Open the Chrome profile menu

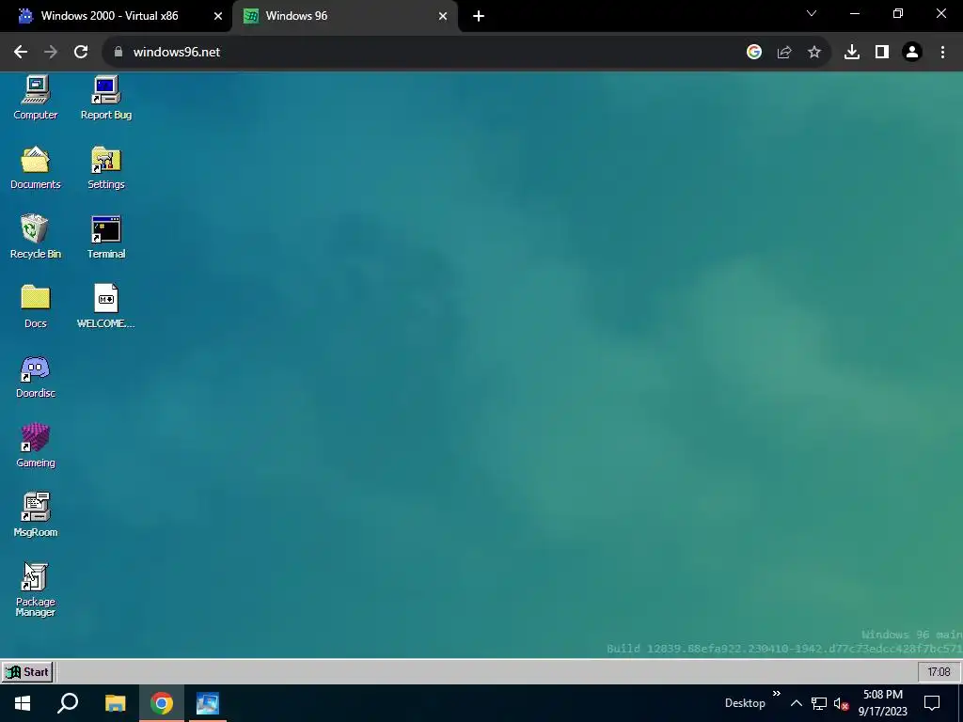pyautogui.click(x=912, y=53)
